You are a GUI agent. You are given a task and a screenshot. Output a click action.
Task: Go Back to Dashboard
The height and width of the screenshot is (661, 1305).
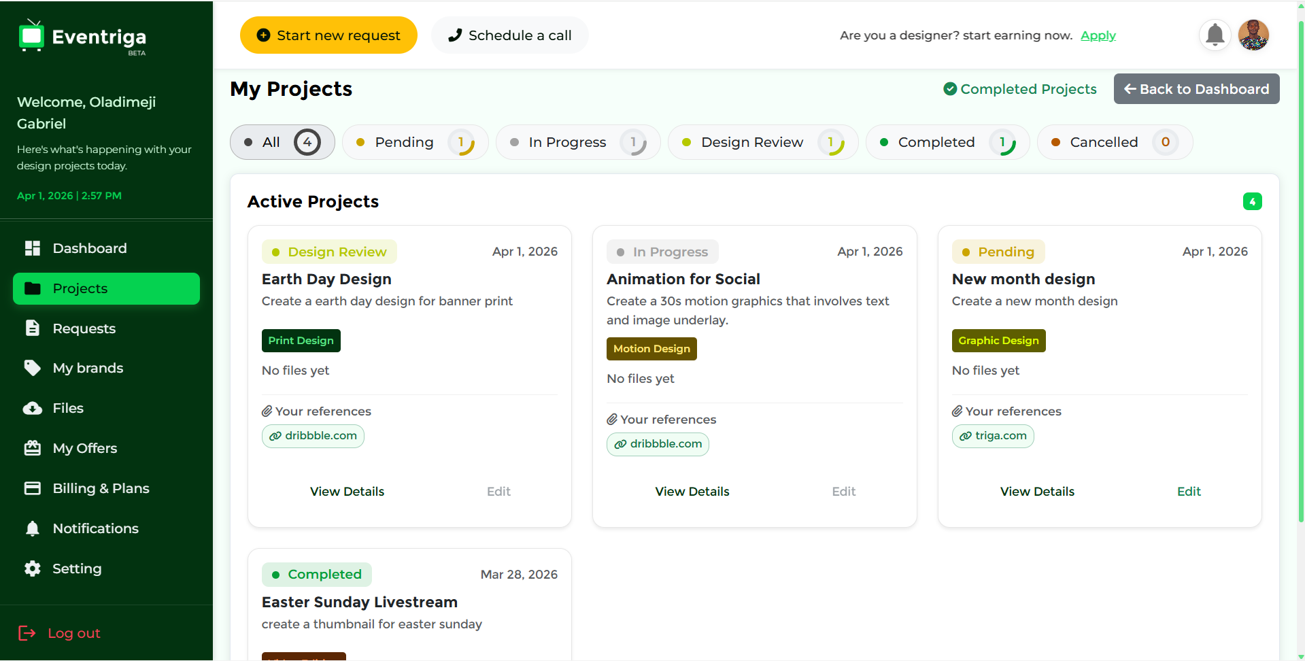pos(1196,89)
